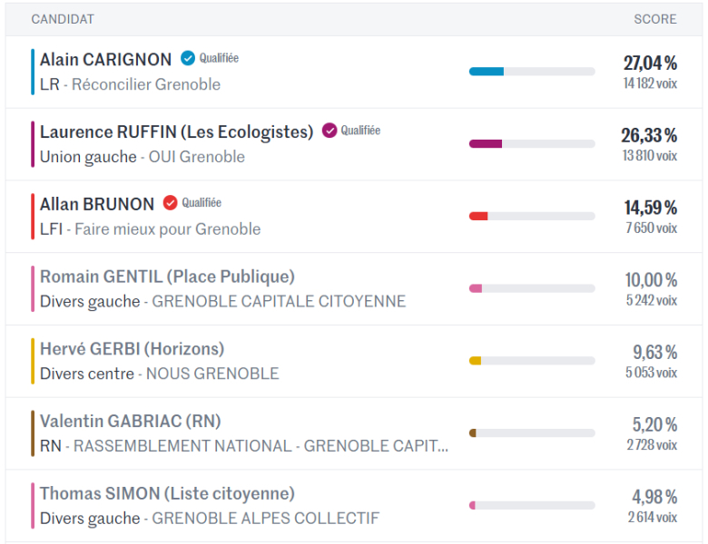Click the 27,04 % score value
Image resolution: width=708 pixels, height=544 pixels.
(x=650, y=63)
